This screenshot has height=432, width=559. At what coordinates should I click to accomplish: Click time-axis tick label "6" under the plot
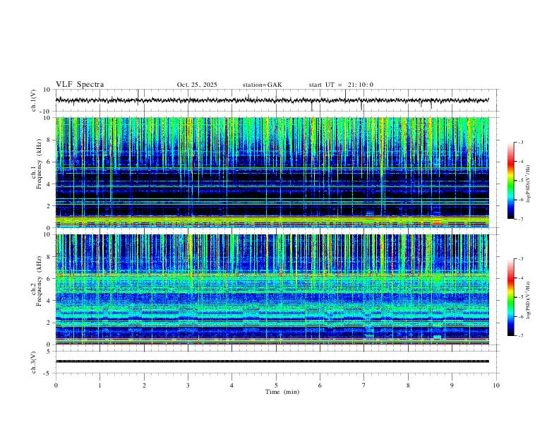(x=320, y=385)
